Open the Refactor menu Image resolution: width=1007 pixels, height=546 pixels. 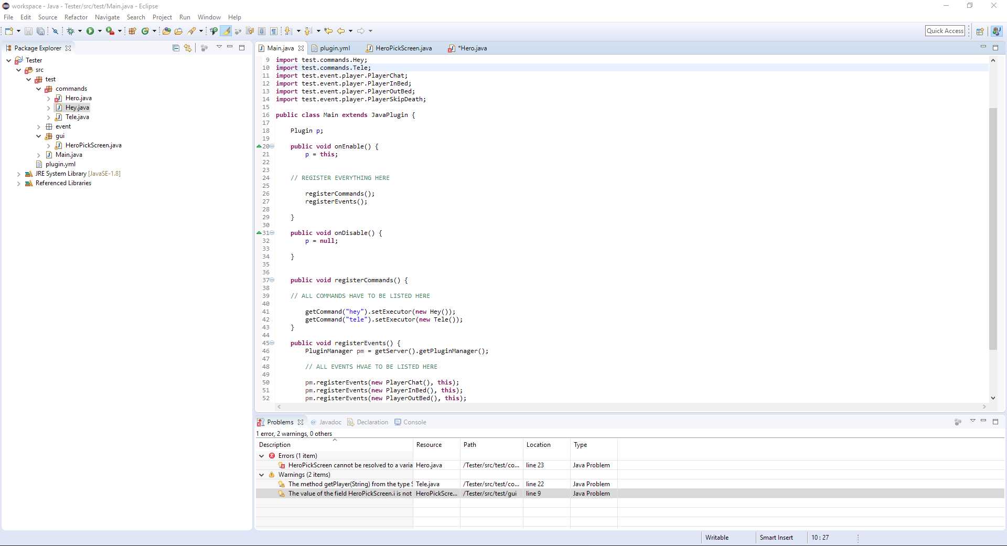[x=76, y=17]
